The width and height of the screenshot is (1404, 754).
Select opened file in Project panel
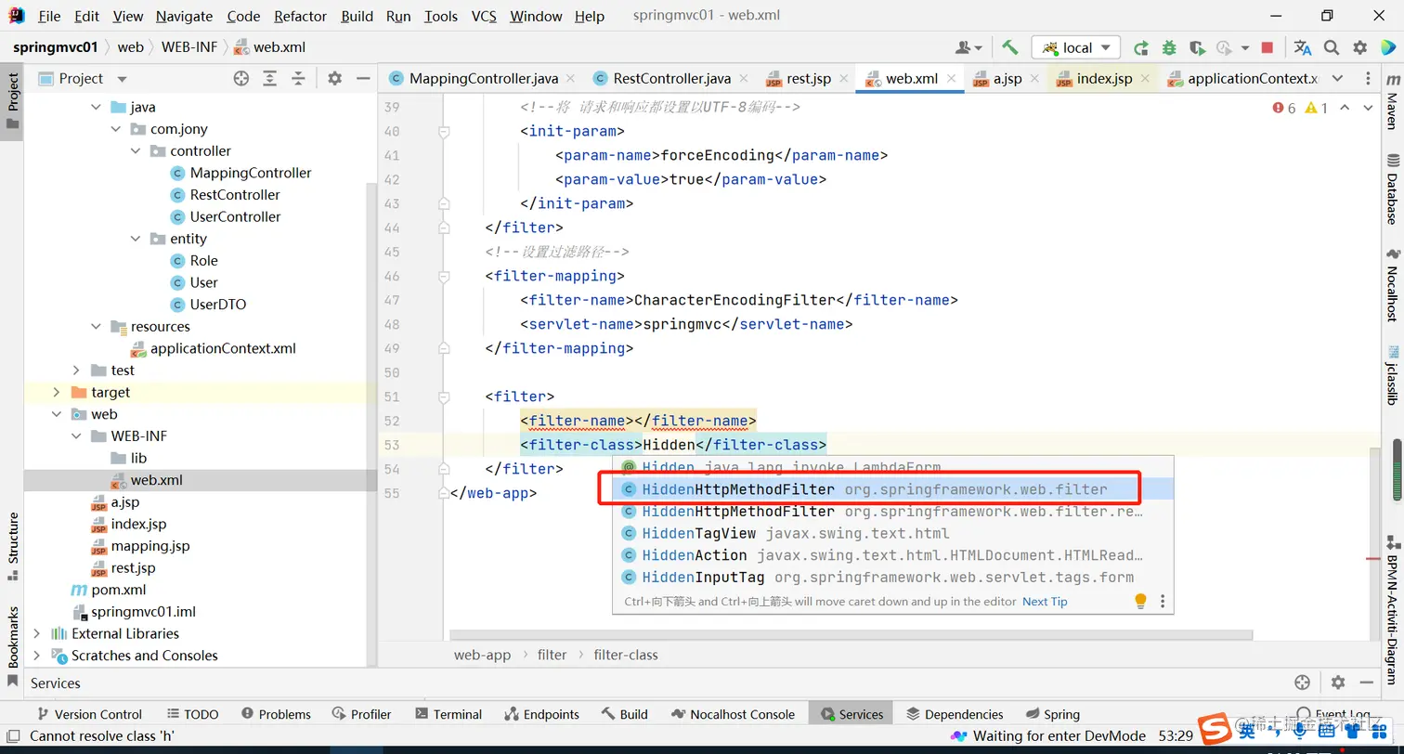[241, 79]
